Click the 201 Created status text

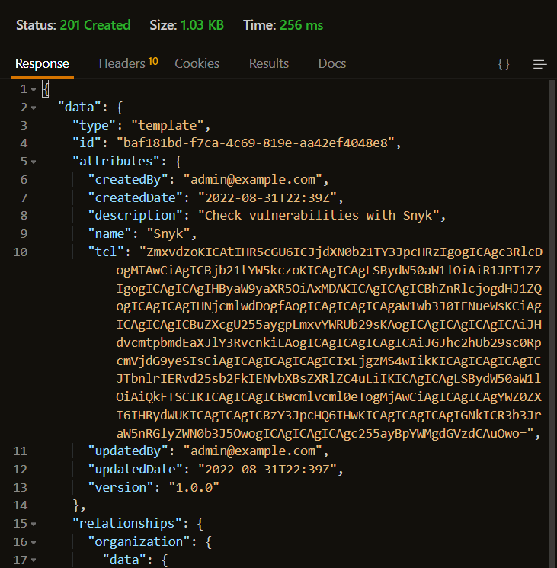(x=95, y=25)
